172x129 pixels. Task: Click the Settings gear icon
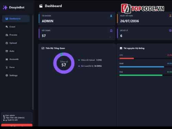point(7,75)
